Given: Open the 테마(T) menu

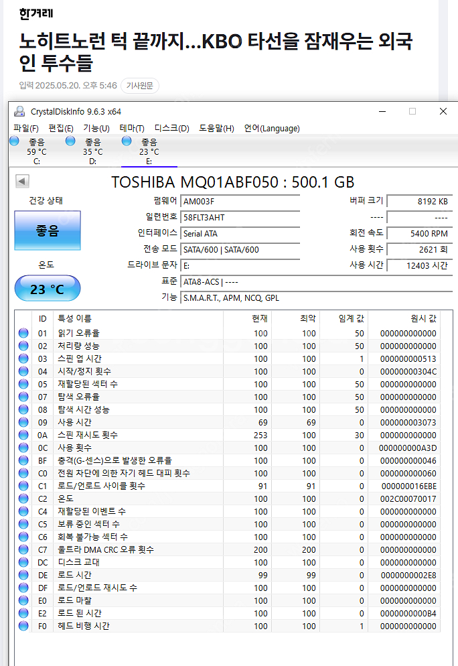Looking at the screenshot, I should (x=131, y=128).
